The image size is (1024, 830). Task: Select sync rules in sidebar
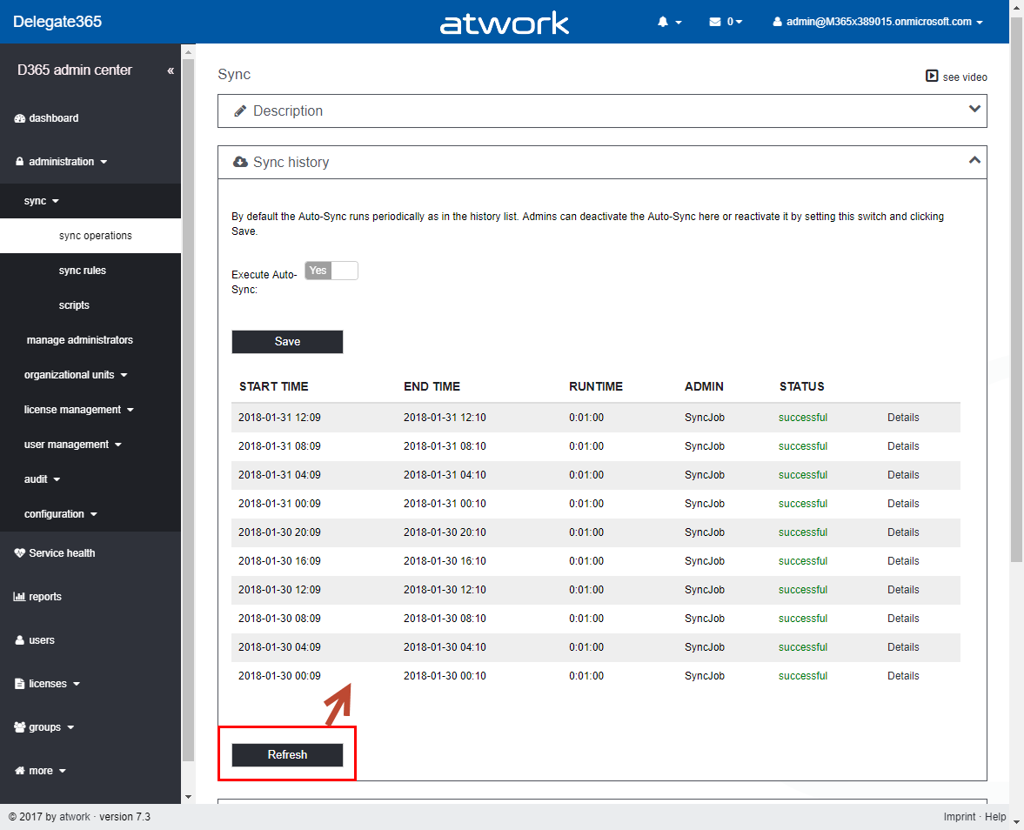(x=83, y=271)
